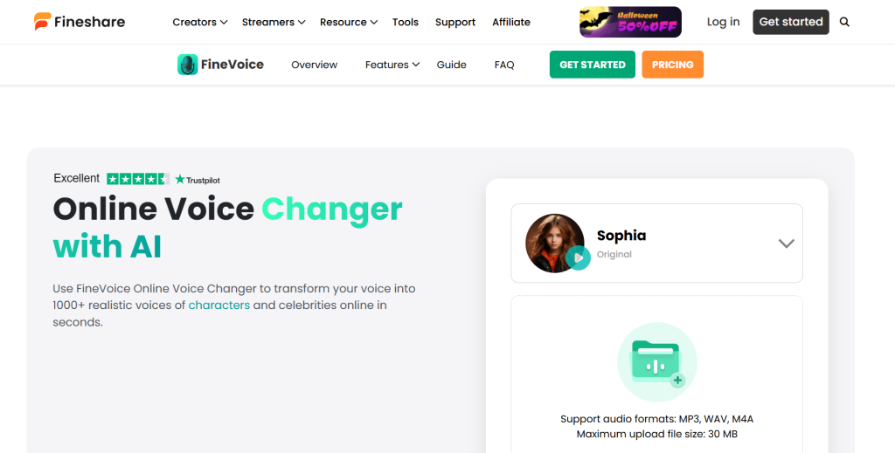Image resolution: width=895 pixels, height=453 pixels.
Task: Play Sophia voice preview
Action: (578, 258)
